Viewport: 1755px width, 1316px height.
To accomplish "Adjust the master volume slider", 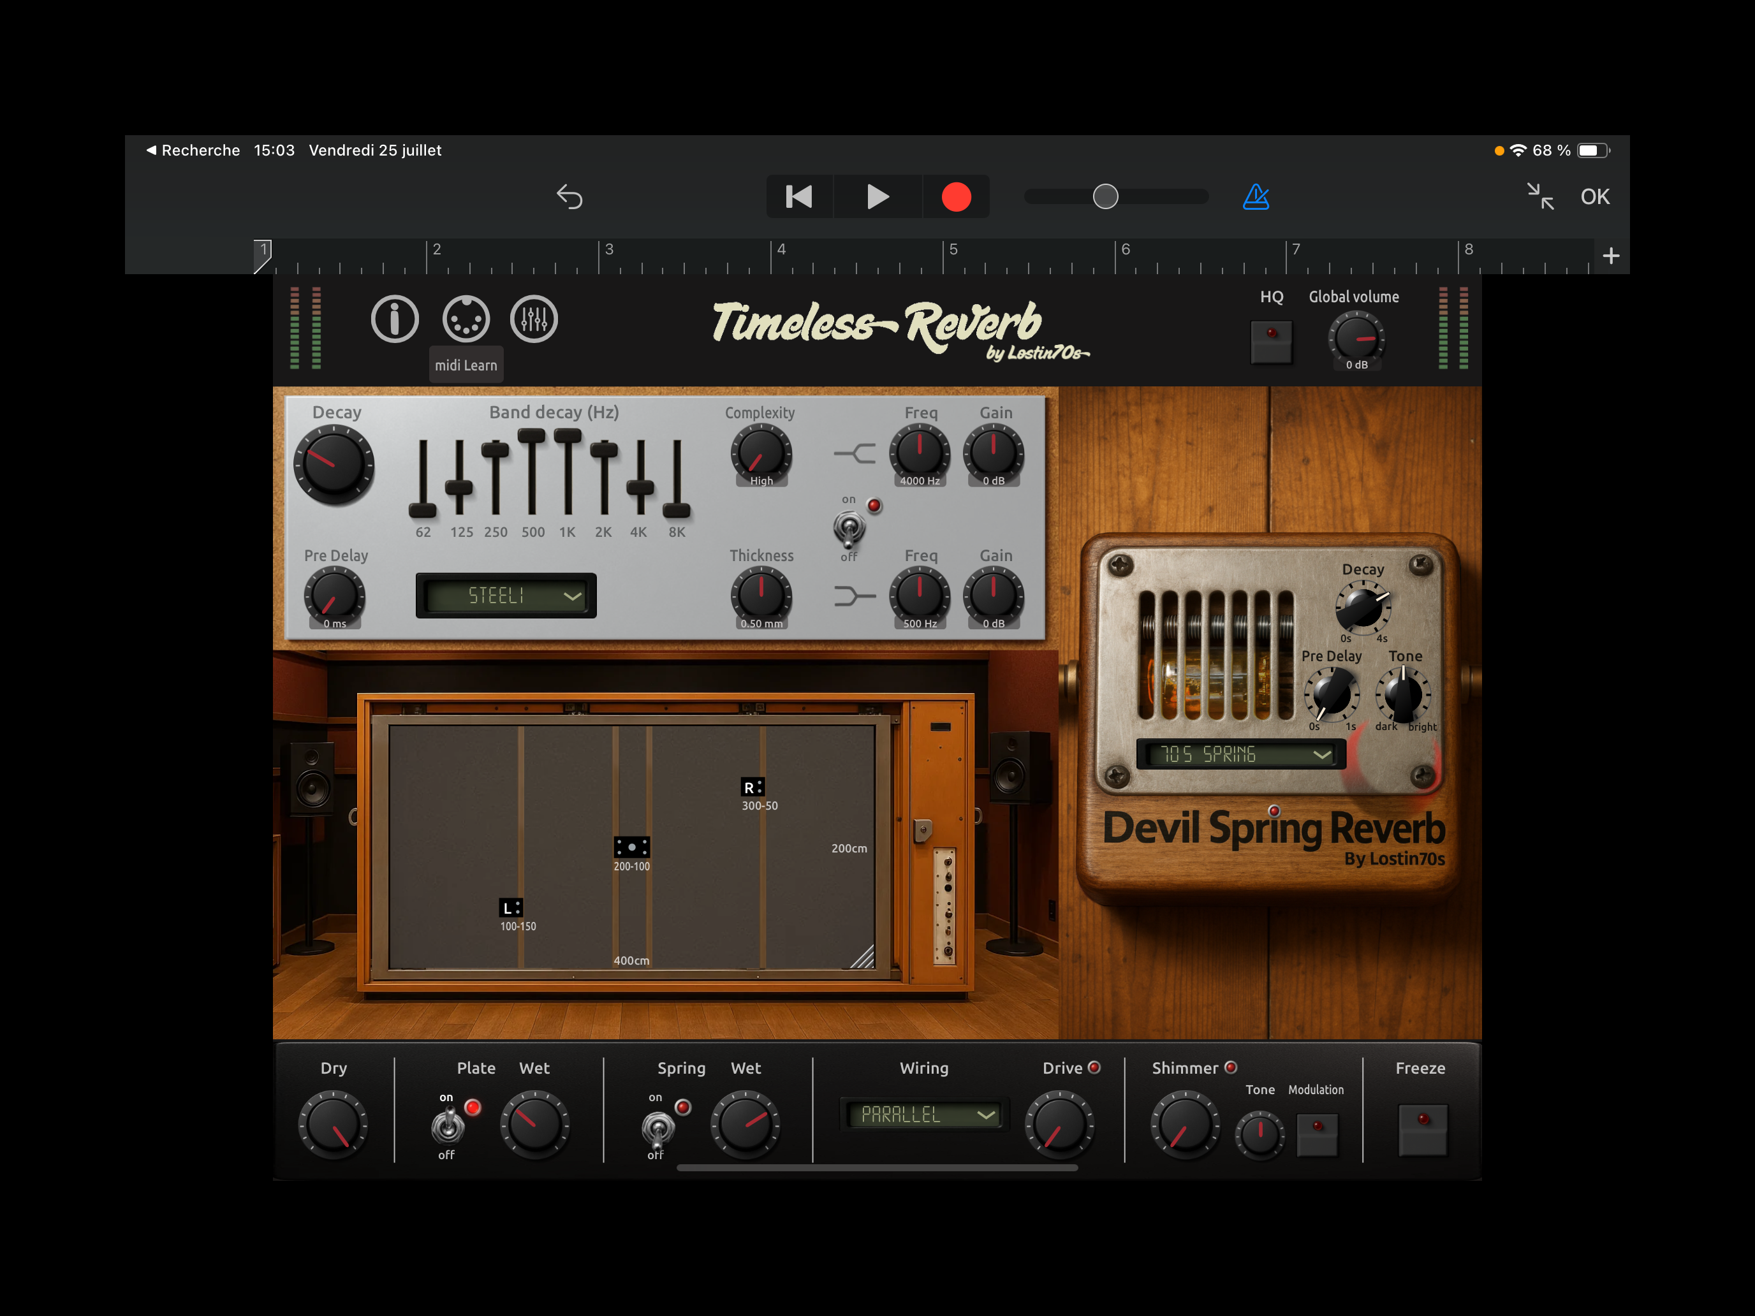I will [x=1105, y=196].
